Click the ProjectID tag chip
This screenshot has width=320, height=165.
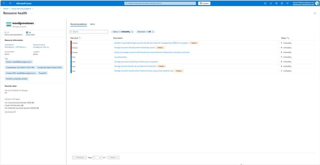43,73
